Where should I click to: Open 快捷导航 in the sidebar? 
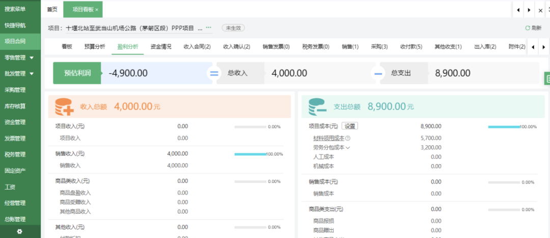pyautogui.click(x=15, y=25)
